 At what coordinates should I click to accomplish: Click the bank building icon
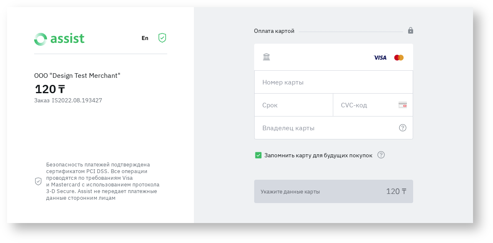click(266, 57)
